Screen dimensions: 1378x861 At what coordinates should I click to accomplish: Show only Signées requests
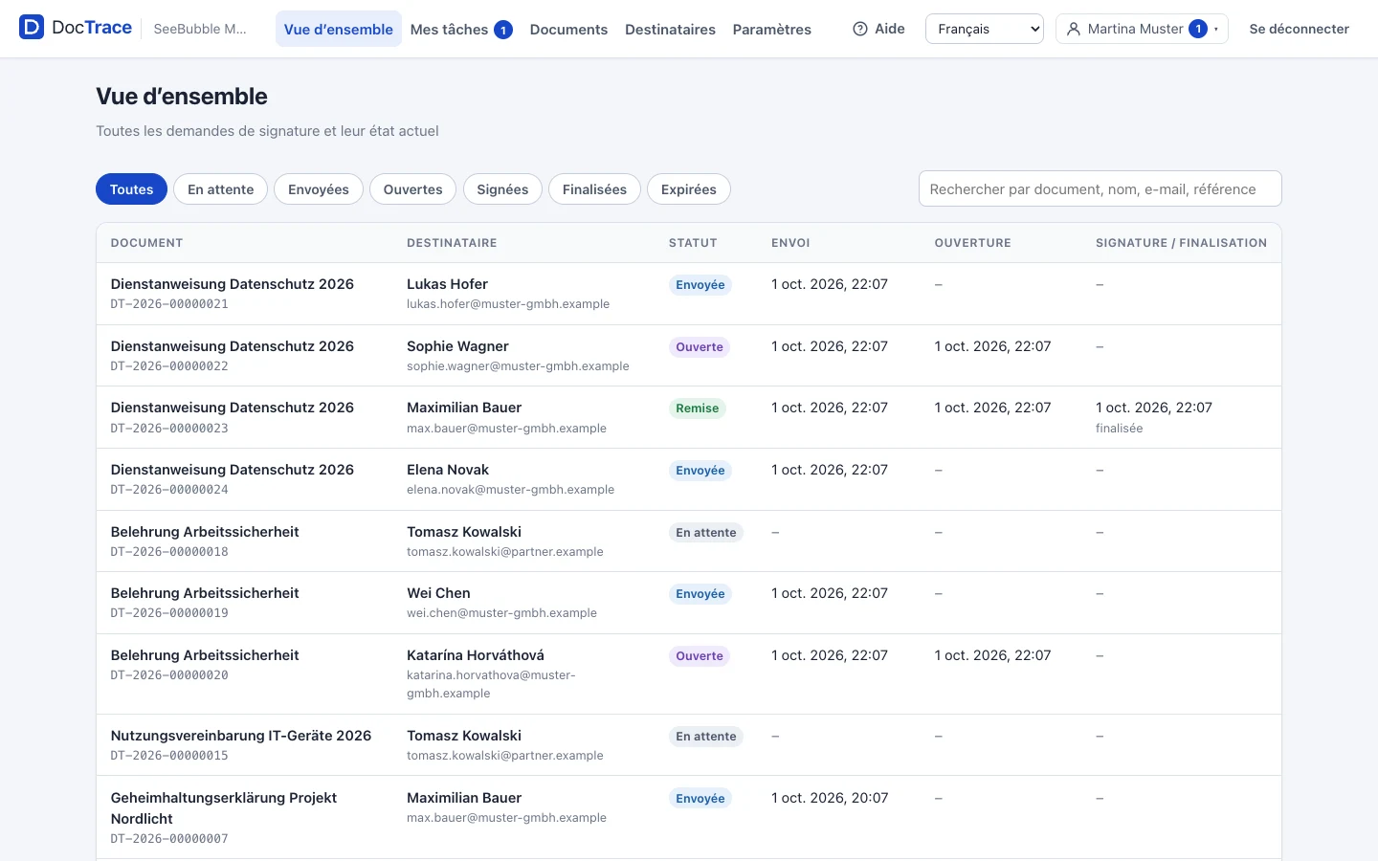pos(502,189)
